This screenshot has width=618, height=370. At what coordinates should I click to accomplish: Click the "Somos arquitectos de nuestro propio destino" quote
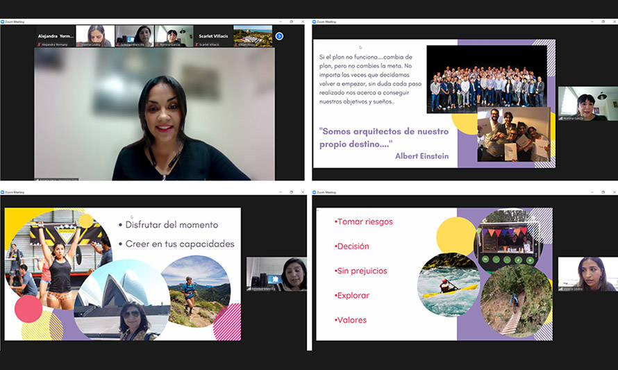[384, 137]
